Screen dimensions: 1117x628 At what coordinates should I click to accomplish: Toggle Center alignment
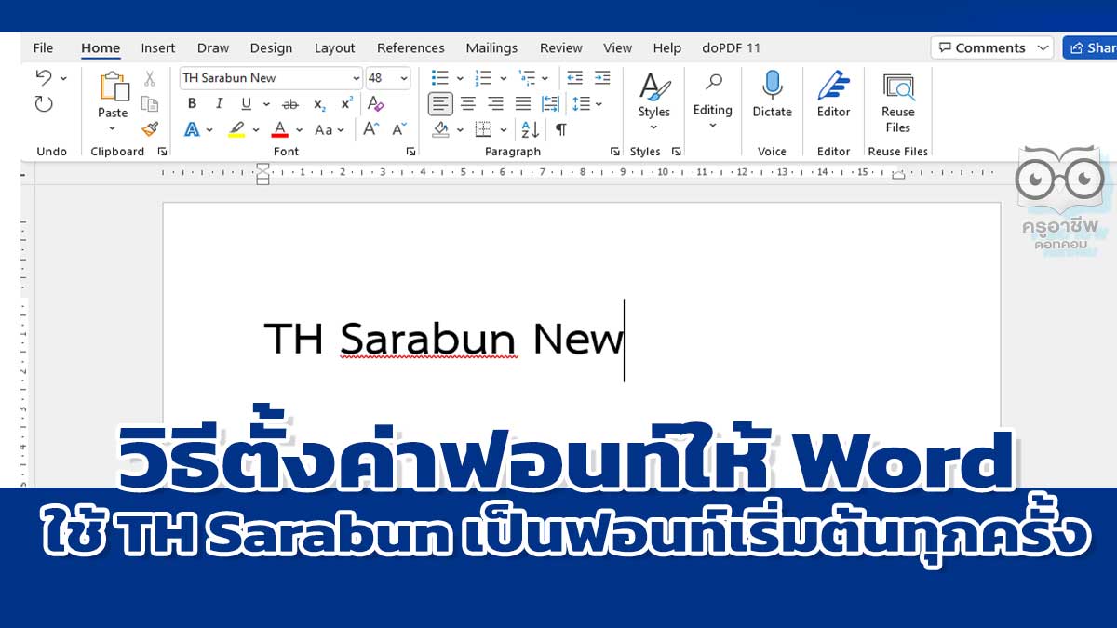coord(468,103)
